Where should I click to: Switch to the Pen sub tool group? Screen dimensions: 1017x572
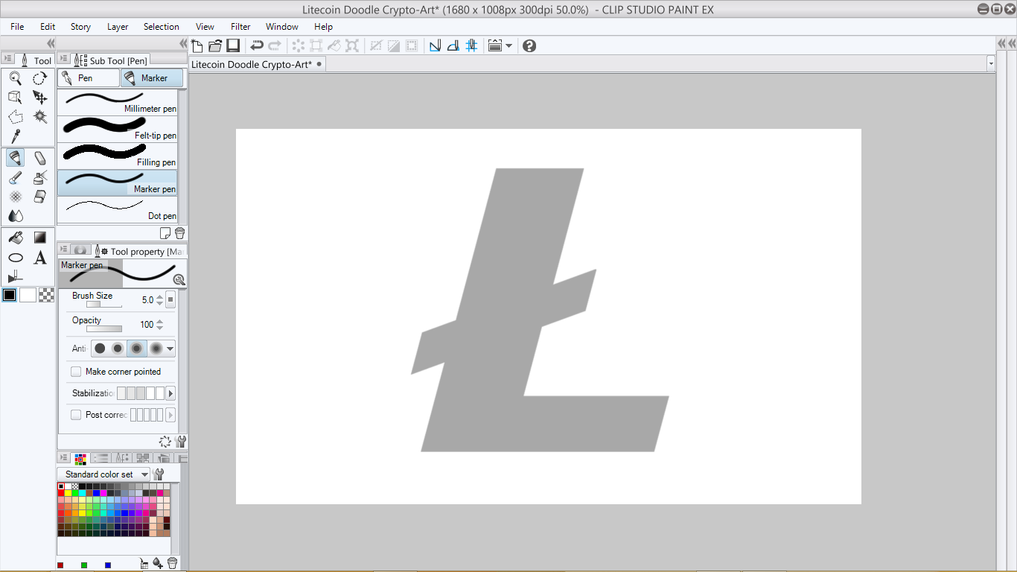coord(88,77)
